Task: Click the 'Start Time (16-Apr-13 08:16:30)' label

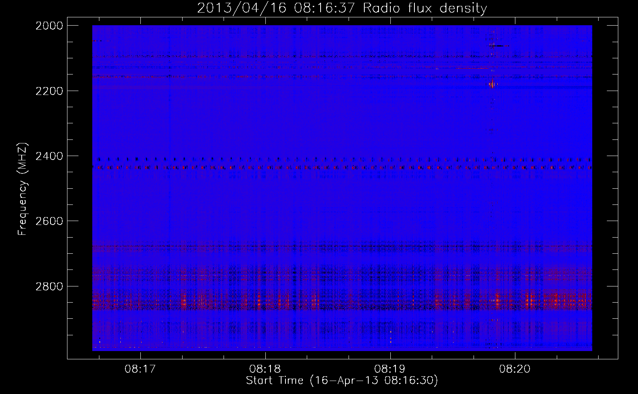Action: 342,381
